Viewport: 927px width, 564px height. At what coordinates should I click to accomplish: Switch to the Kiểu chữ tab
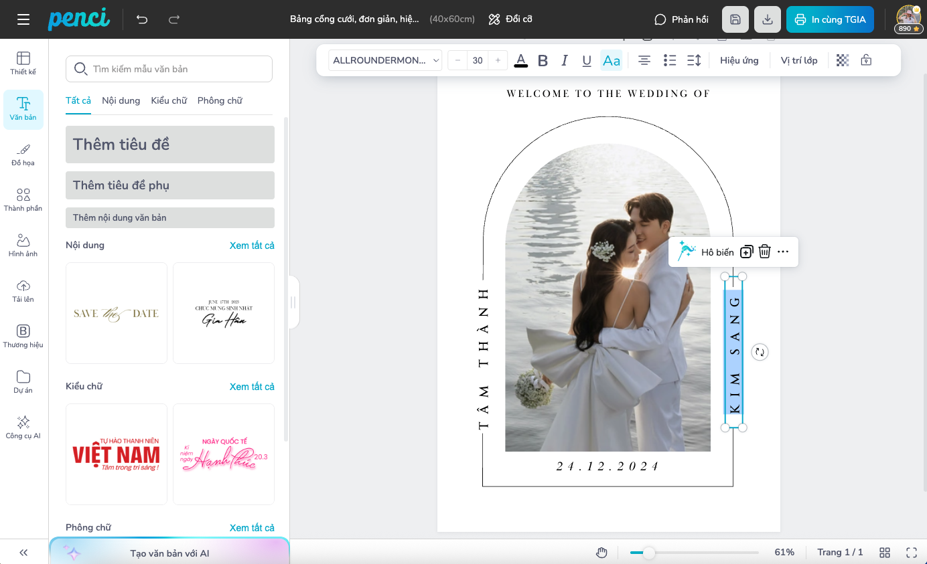169,100
